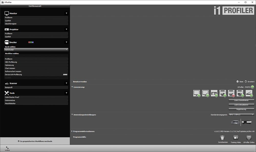
Task: Open Messfeldeditor tool
Action: pyautogui.click(x=36, y=103)
